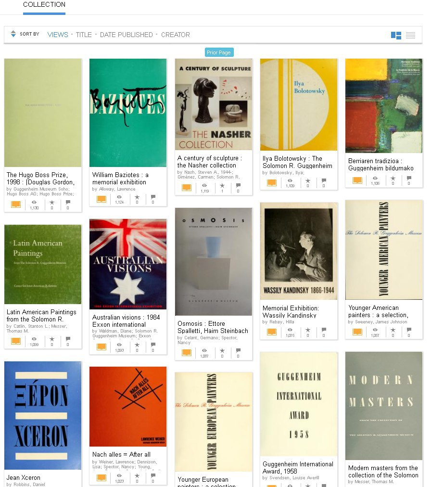Click comment icon on Ilya Bolotowsky card
The image size is (431, 487).
tap(324, 180)
